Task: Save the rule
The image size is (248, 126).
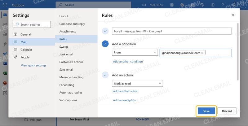Action: [x=206, y=111]
